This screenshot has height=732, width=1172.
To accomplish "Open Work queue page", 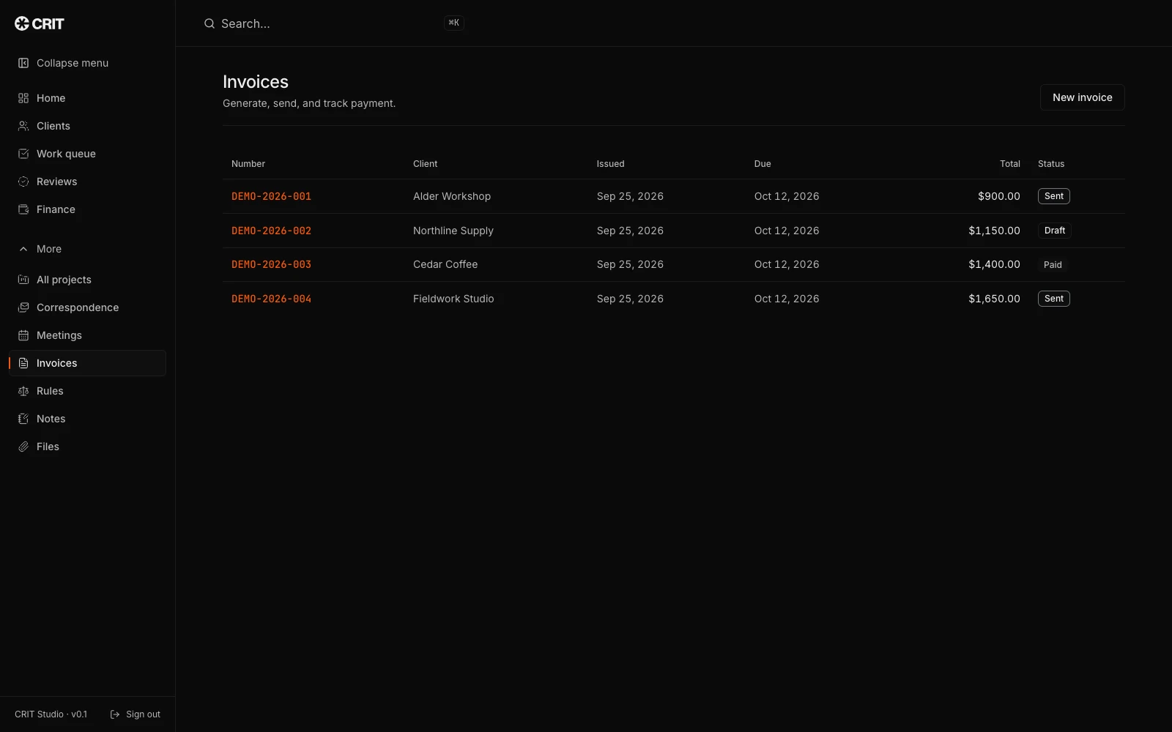I will (x=87, y=154).
